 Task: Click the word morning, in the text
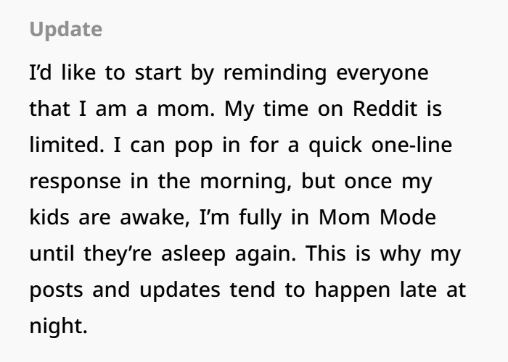click(246, 182)
